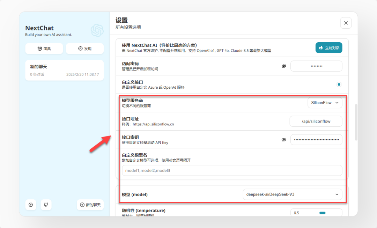Viewport: 377px width, 228px height.
Task: Click the 立刻对话 button
Action: [329, 47]
